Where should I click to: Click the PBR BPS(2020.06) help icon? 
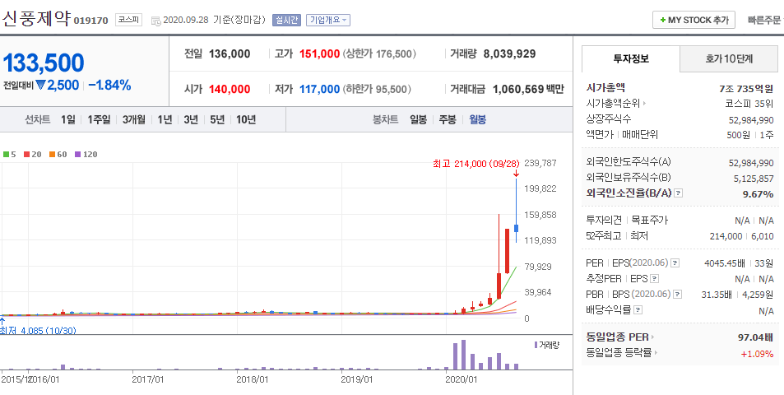[677, 295]
